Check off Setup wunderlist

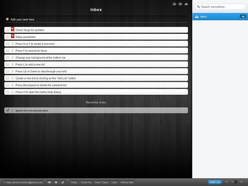pos(7,37)
